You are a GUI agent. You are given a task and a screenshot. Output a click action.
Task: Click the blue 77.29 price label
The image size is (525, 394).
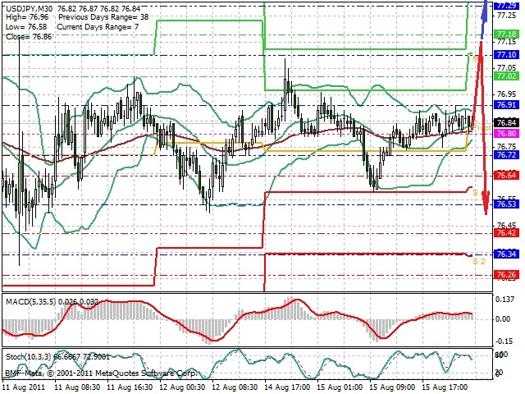tap(506, 6)
